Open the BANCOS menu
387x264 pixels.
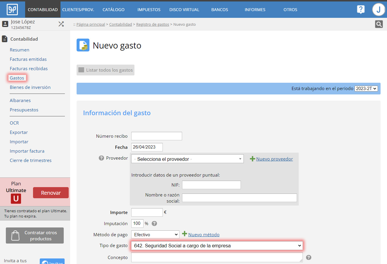(220, 10)
